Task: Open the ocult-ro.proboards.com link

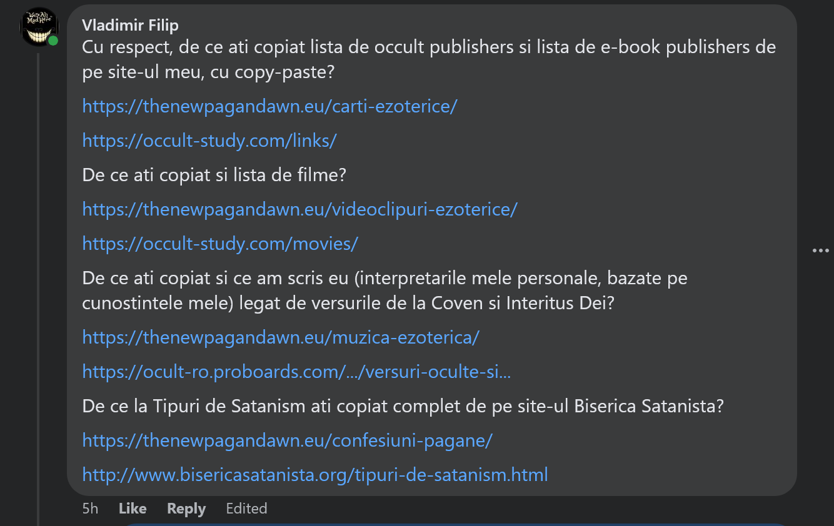Action: 296,372
